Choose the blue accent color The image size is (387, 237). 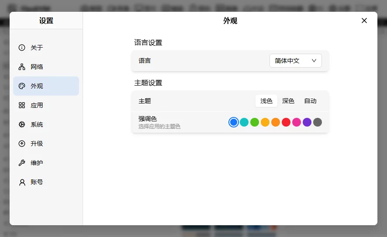pyautogui.click(x=234, y=122)
